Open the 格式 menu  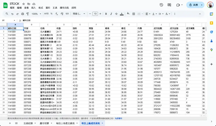[x=41, y=8]
